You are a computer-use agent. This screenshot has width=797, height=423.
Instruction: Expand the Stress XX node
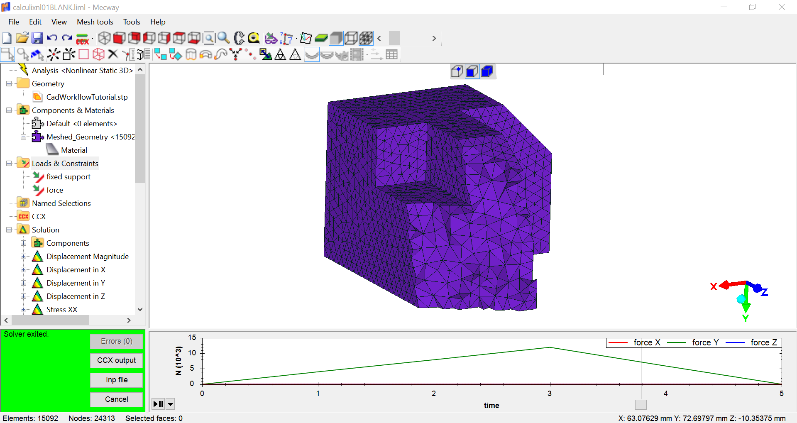pyautogui.click(x=24, y=310)
